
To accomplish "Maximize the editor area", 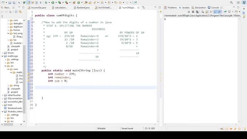I will 159,7.
